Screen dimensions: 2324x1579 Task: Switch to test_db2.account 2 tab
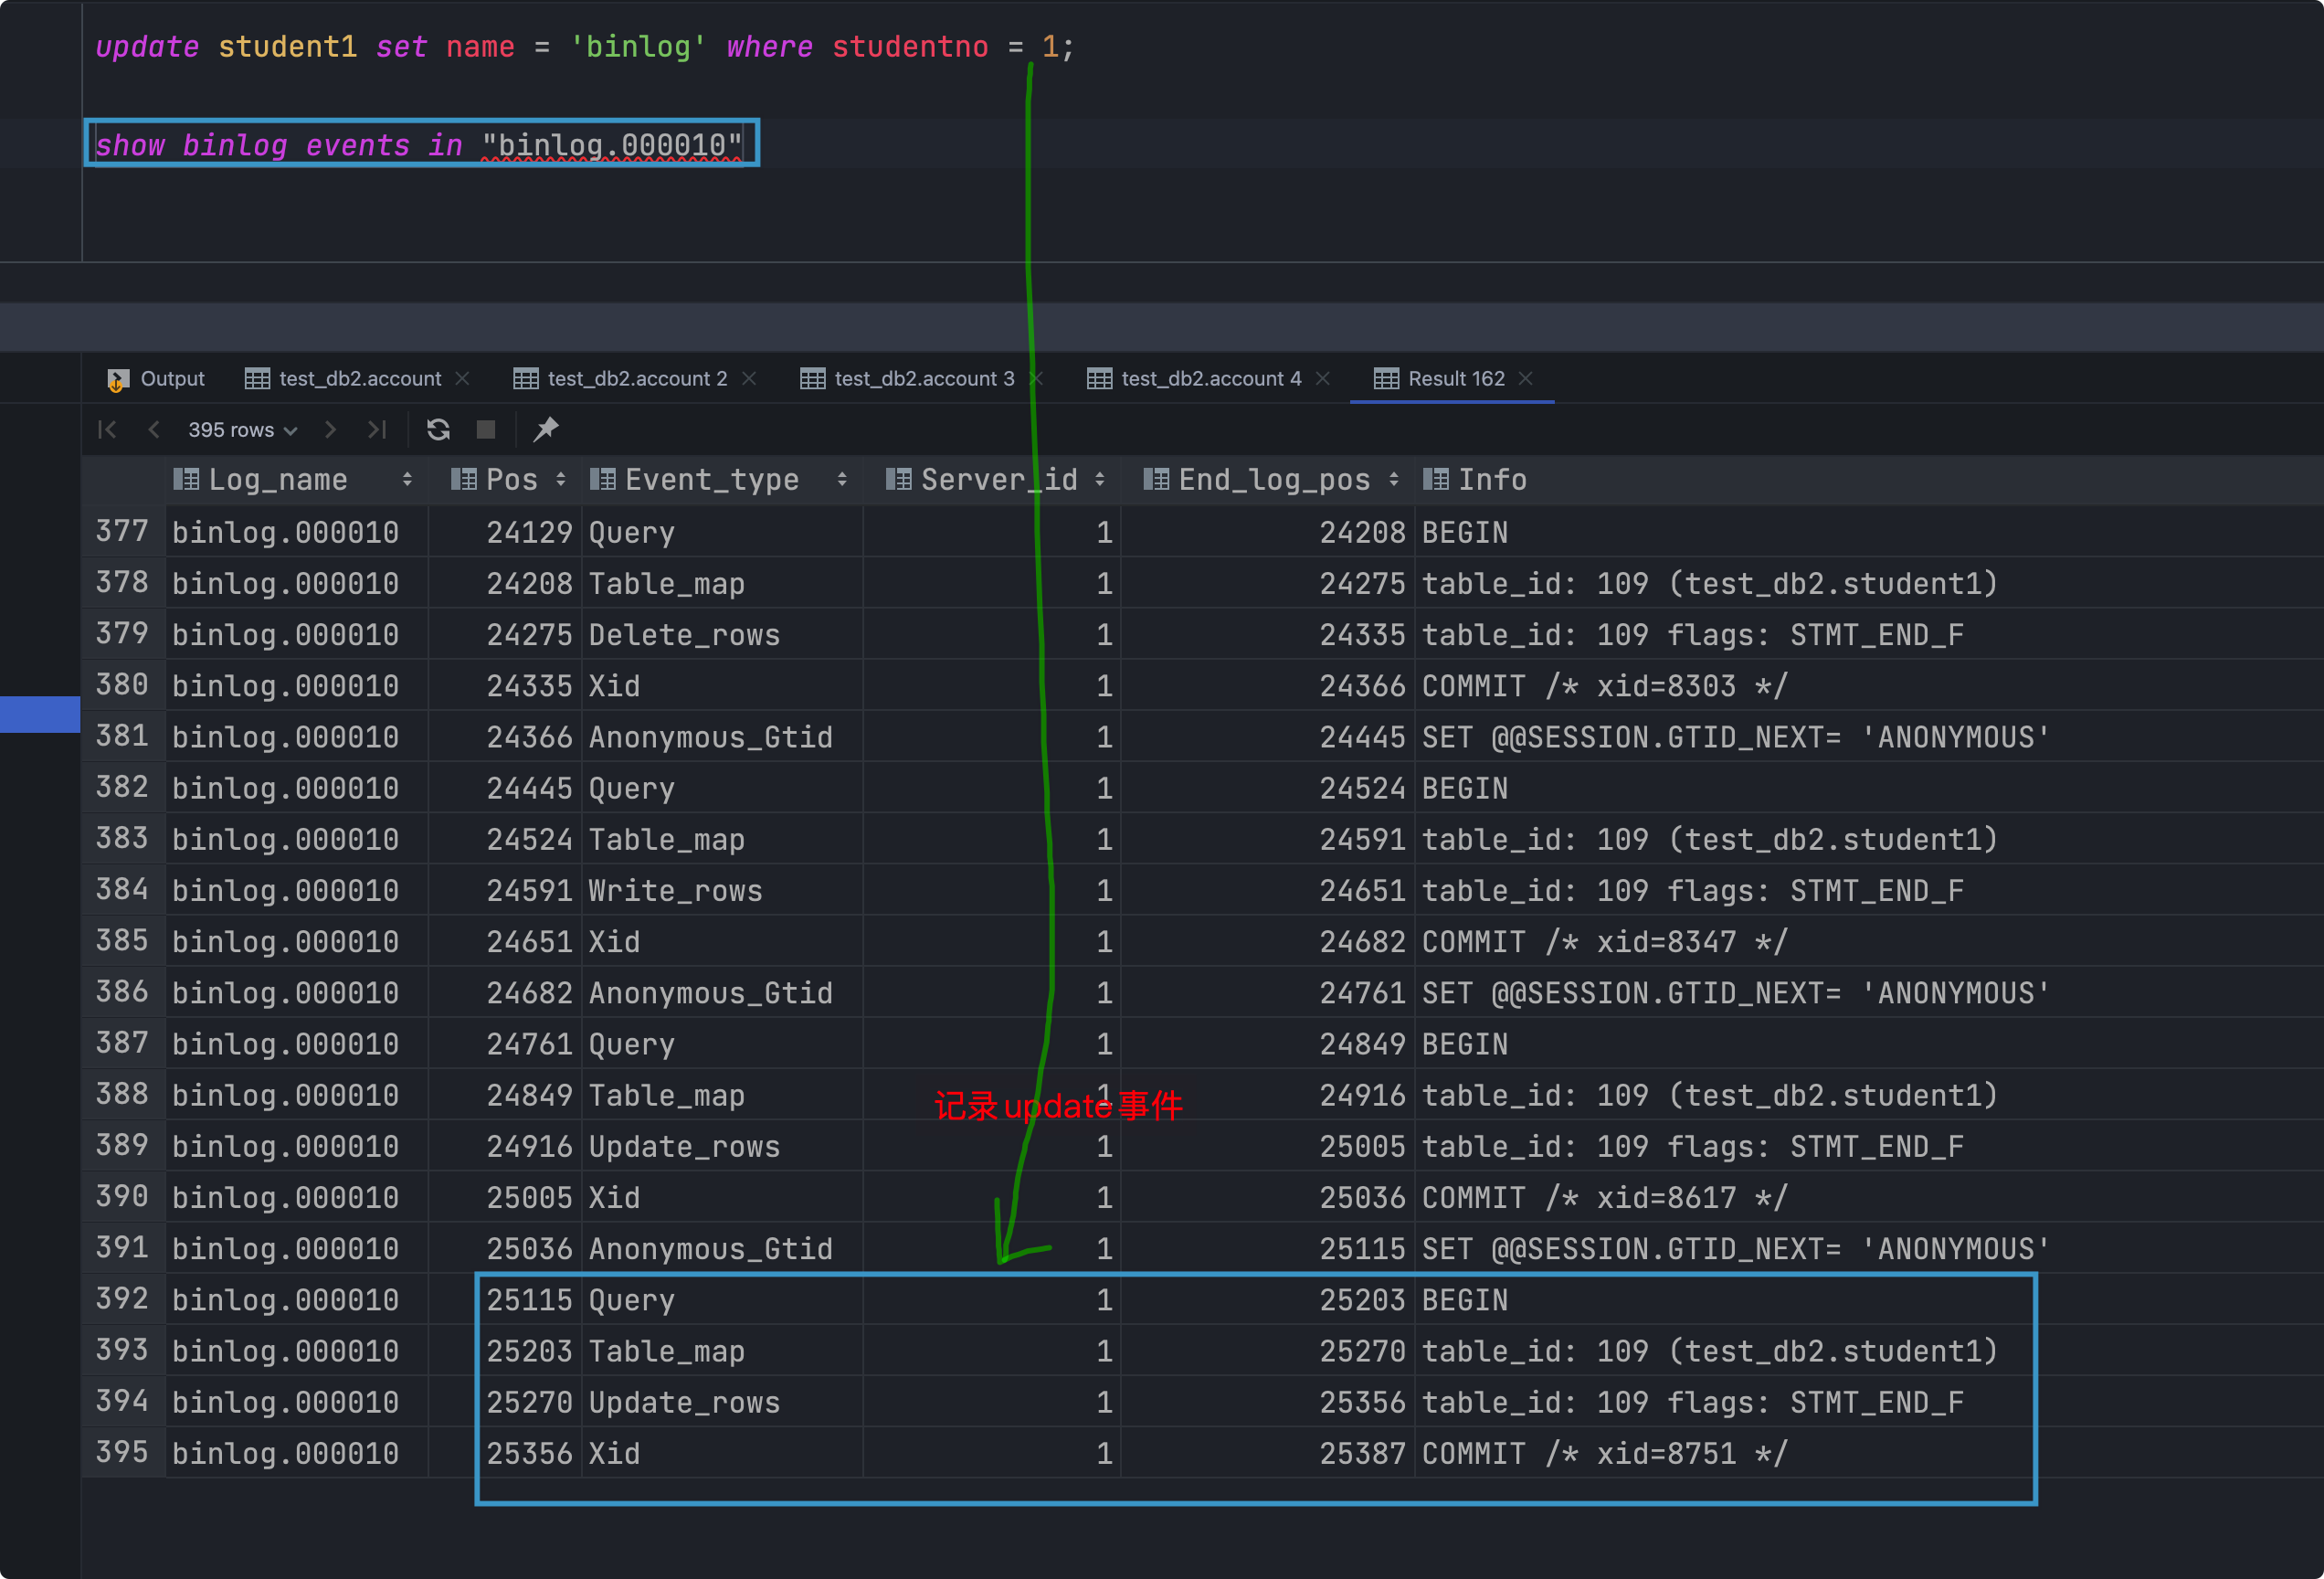[x=636, y=379]
